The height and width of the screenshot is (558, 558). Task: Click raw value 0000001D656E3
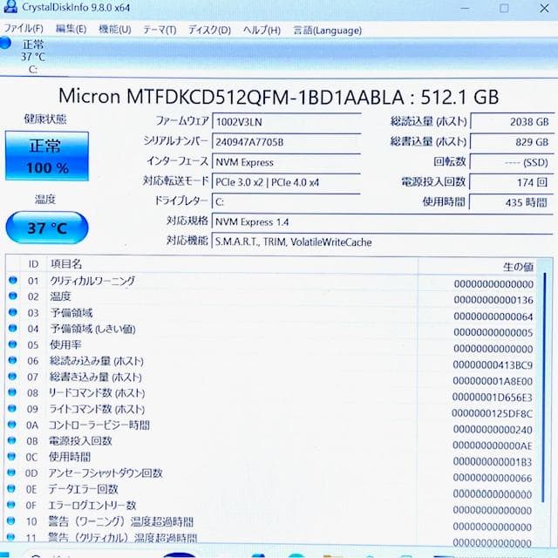(x=493, y=398)
